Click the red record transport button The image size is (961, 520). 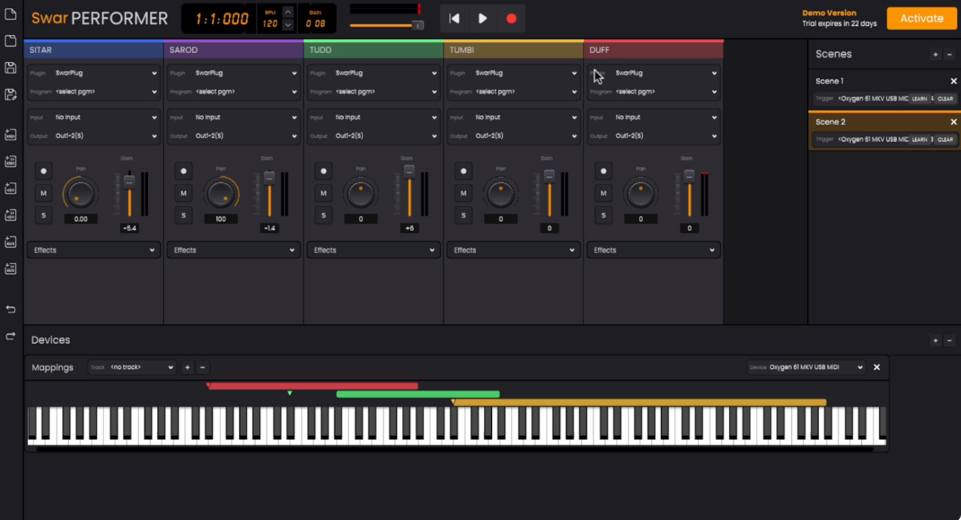coord(512,19)
